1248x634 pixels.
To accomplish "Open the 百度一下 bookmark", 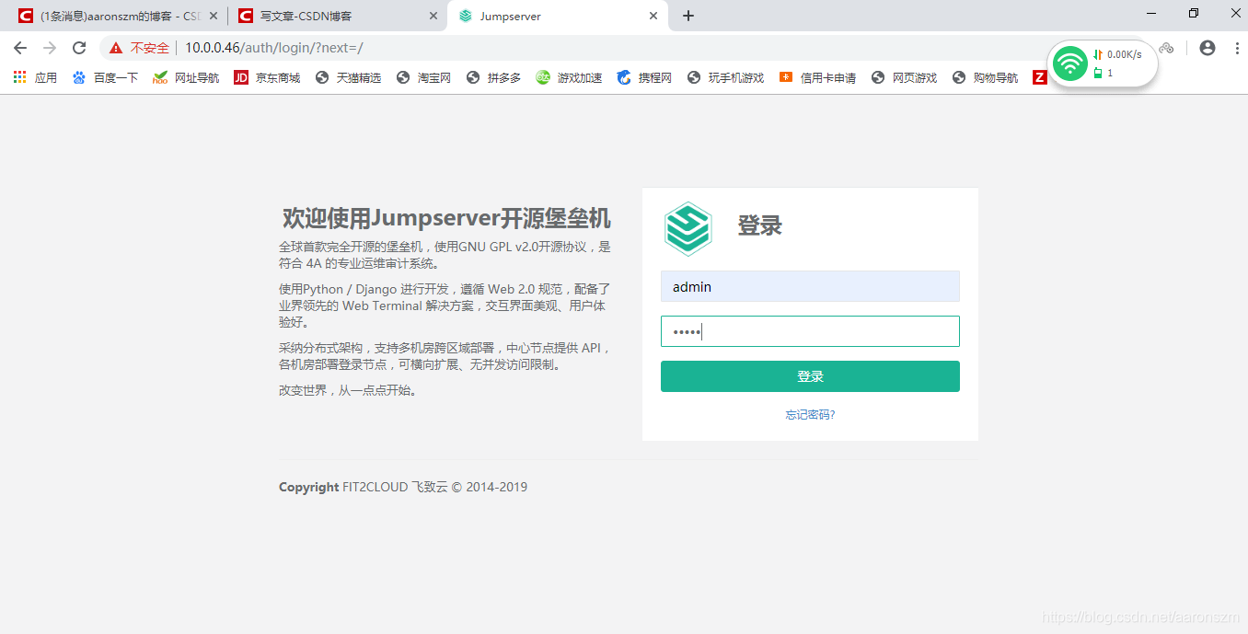I will click(x=105, y=78).
